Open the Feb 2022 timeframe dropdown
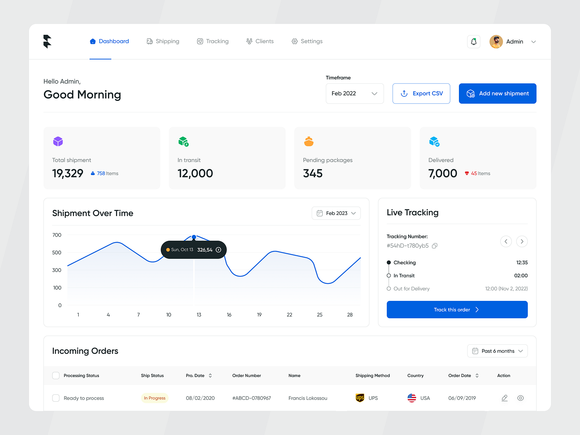This screenshot has width=580, height=435. click(x=355, y=94)
